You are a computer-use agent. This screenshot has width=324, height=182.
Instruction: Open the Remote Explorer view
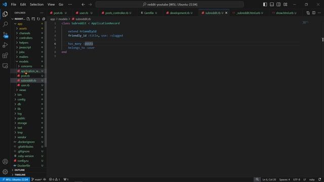[x=5, y=66]
